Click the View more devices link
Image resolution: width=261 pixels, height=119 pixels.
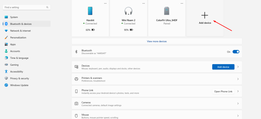(x=157, y=41)
